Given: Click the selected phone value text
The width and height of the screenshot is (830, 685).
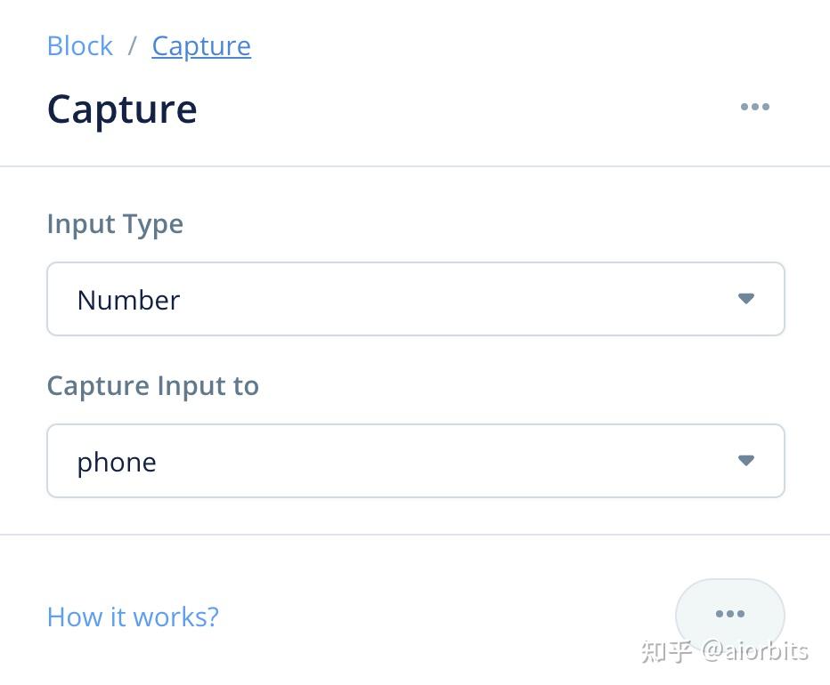Looking at the screenshot, I should click(117, 462).
